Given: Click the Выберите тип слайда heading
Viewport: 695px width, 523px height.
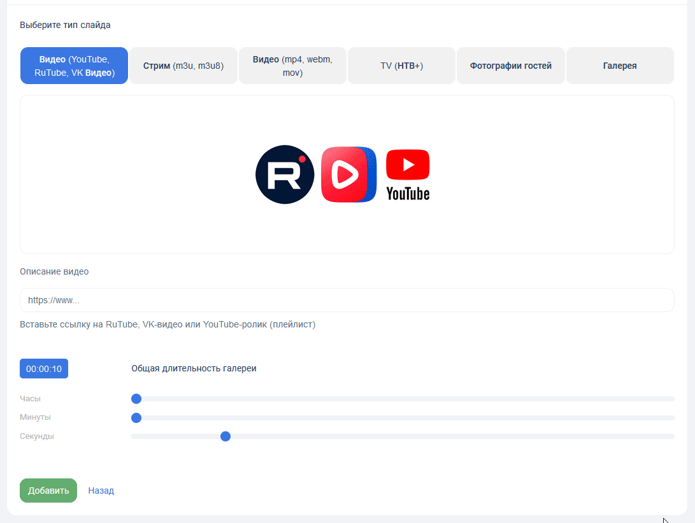Looking at the screenshot, I should coord(65,25).
